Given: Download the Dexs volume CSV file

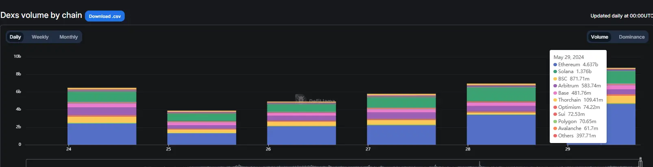Looking at the screenshot, I should click(105, 16).
